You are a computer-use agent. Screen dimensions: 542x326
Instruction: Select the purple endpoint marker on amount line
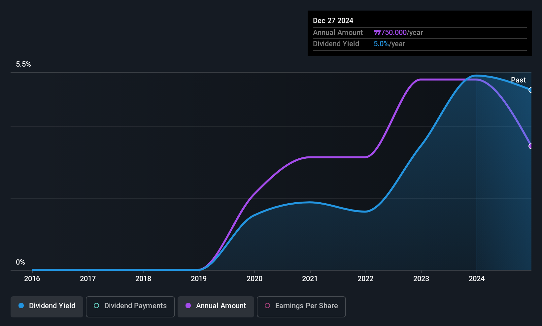pyautogui.click(x=530, y=146)
